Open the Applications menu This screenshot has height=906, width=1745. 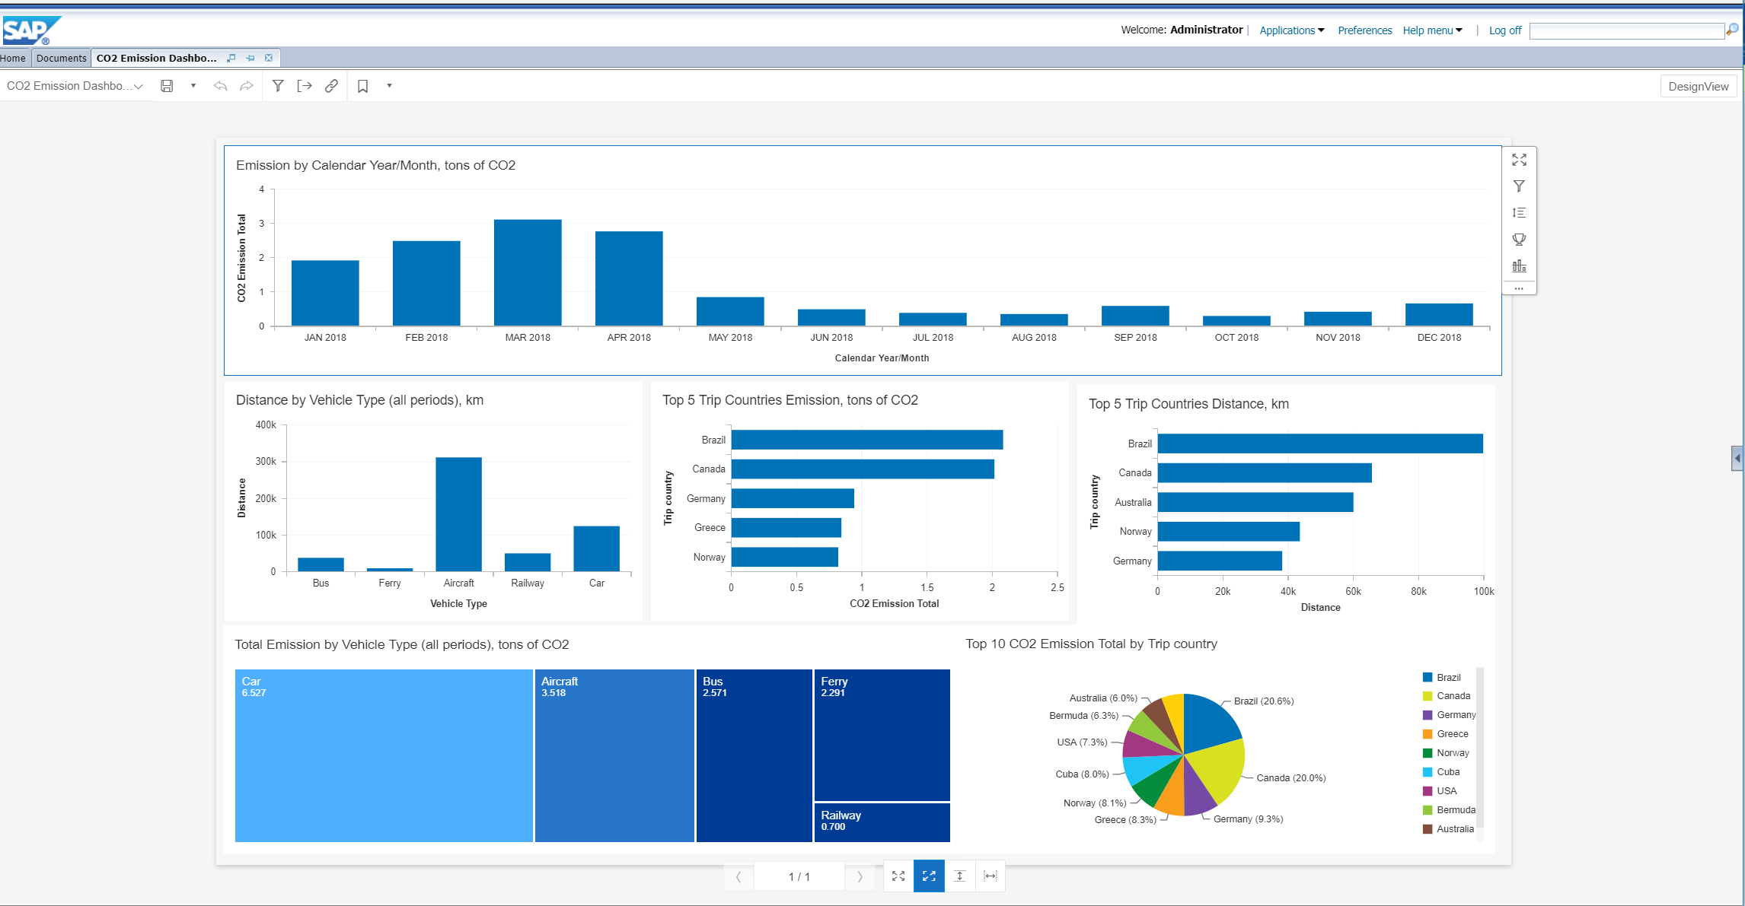1292,30
